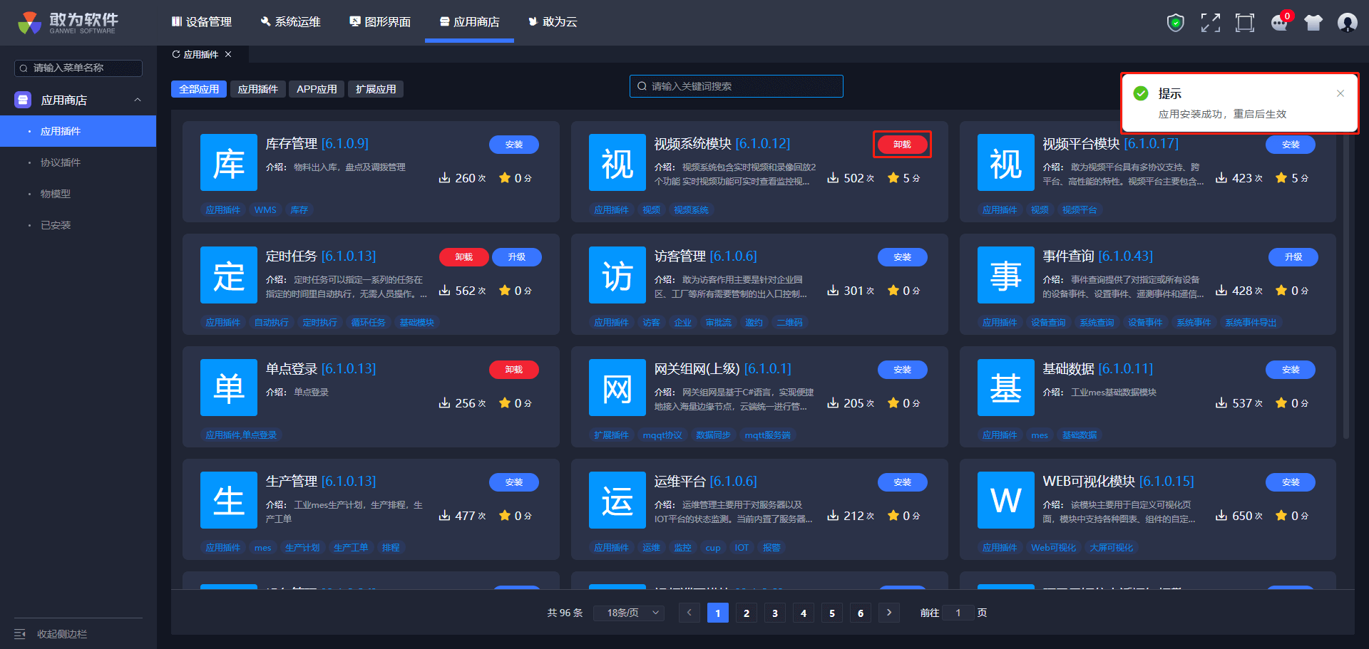
Task: Select the APP应用 filter tab
Action: (317, 89)
